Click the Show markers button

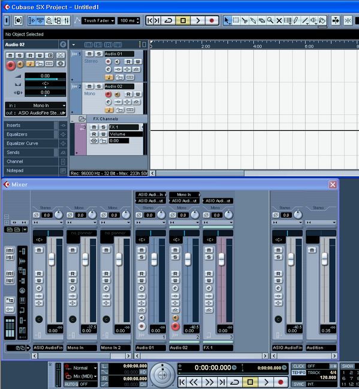click(x=348, y=366)
